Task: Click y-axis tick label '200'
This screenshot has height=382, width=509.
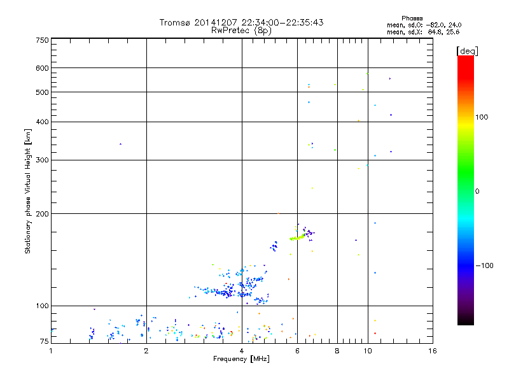Action: (42, 214)
